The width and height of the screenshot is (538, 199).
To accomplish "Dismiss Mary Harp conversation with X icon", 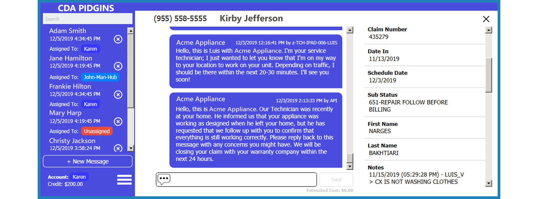I will tap(118, 122).
